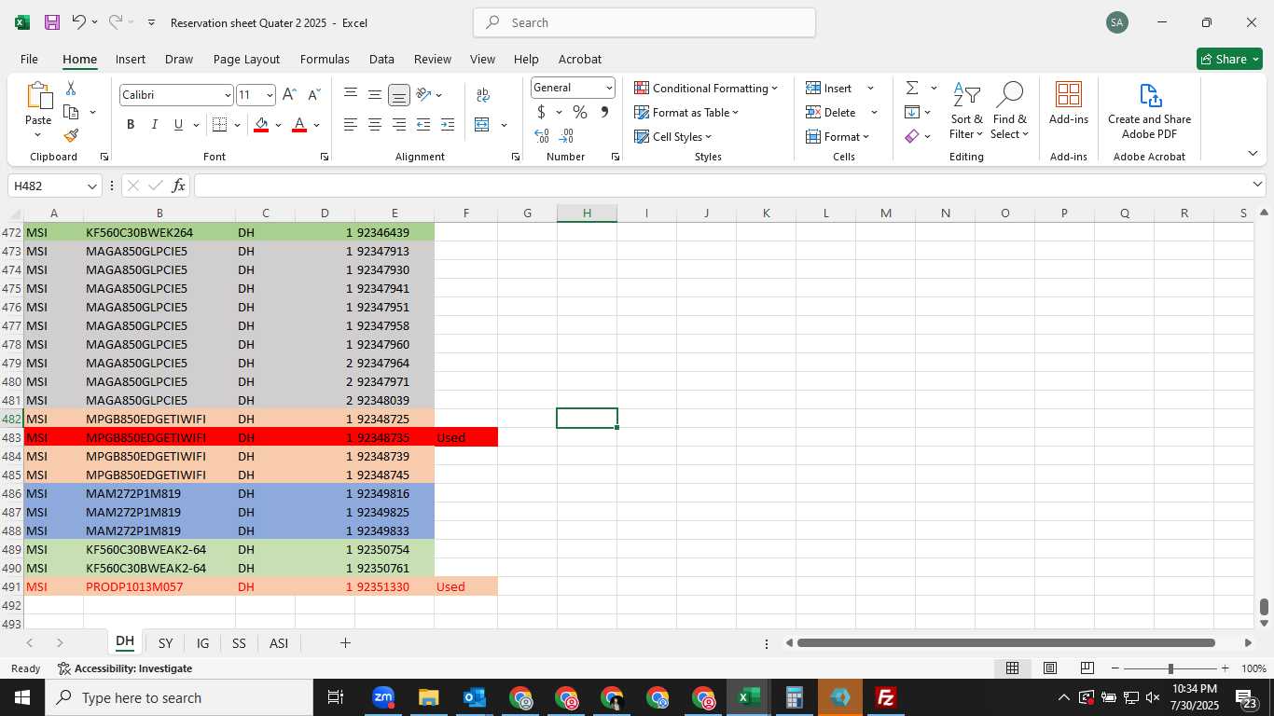Open Outlook from the taskbar
Image resolution: width=1274 pixels, height=716 pixels.
coord(474,697)
